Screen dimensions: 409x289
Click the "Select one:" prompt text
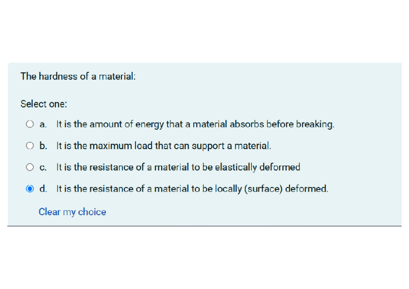click(44, 104)
